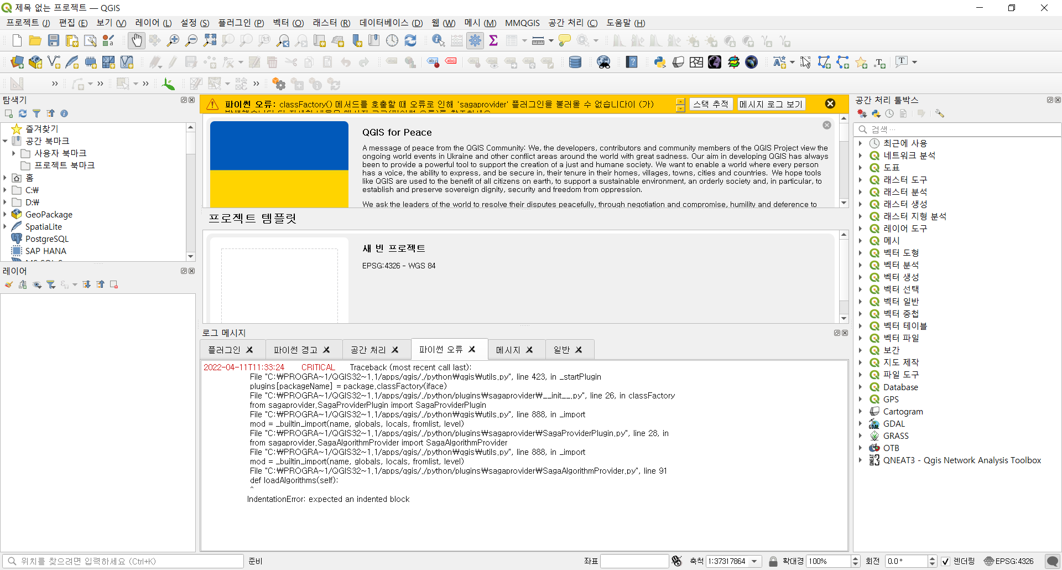Click the news feed vertical scrollbar
Screen dimensions: 1062x570
pyautogui.click(x=844, y=160)
